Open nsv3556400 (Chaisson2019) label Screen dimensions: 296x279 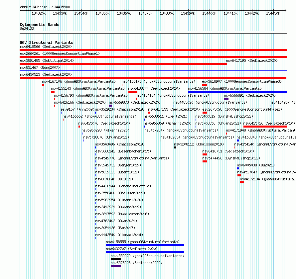(x=120, y=193)
